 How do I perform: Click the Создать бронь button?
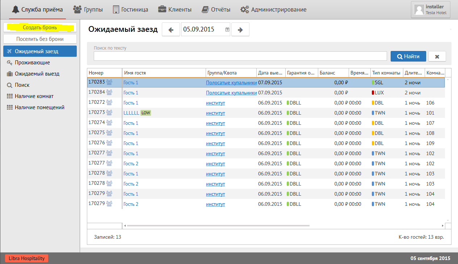pyautogui.click(x=40, y=27)
